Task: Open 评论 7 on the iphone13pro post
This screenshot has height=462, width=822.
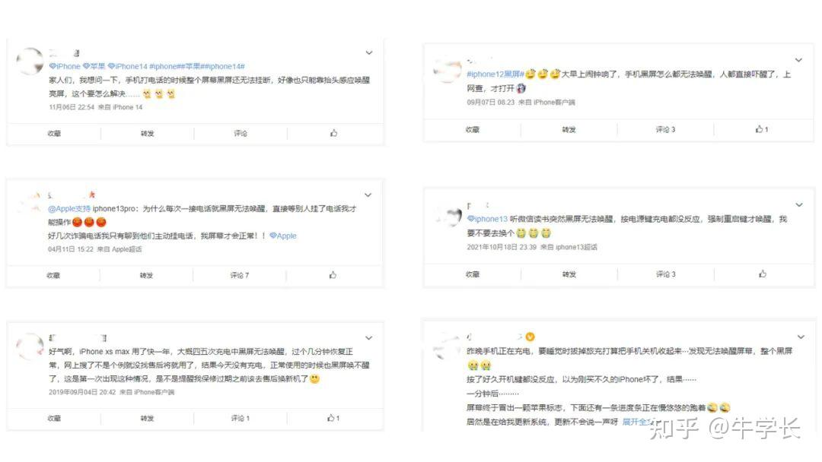Action: 240,275
